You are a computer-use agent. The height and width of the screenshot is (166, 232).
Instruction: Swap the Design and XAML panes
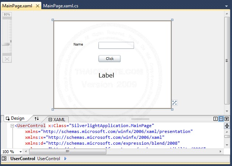(37, 119)
